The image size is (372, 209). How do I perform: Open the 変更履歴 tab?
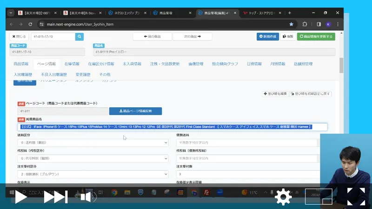click(83, 74)
